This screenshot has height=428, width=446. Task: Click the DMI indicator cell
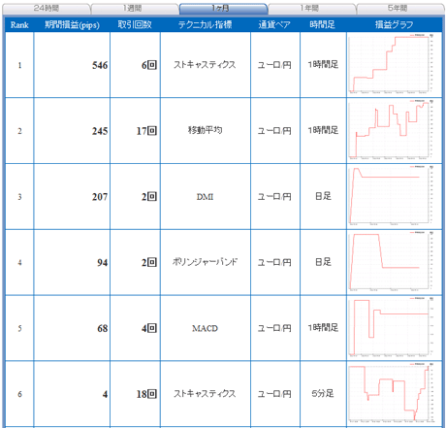coord(205,197)
